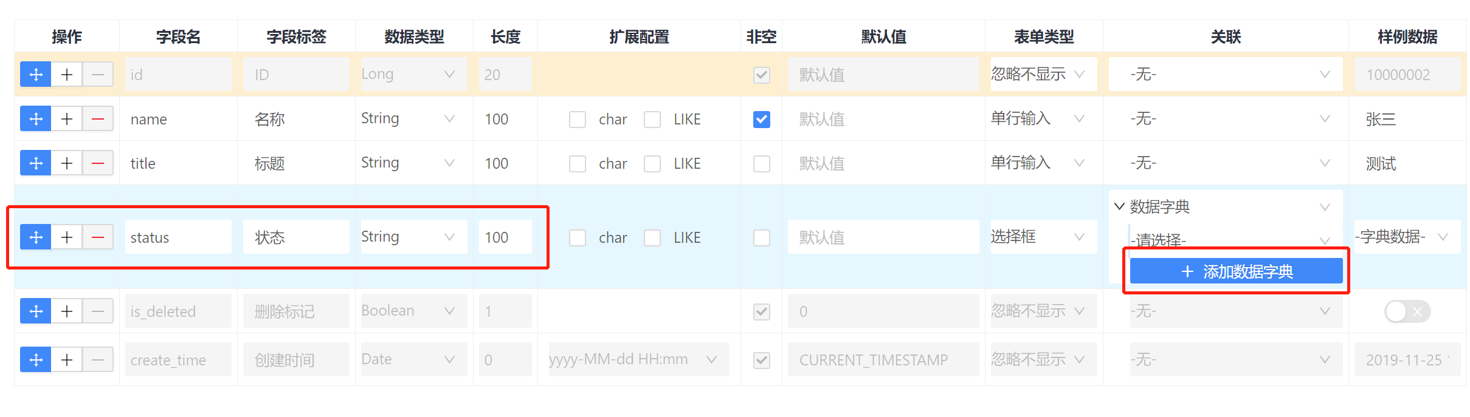Open data type dropdown for status row
The image size is (1470, 417).
click(414, 237)
